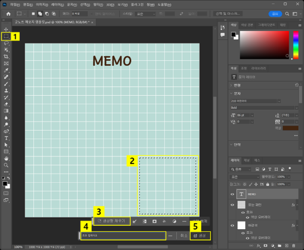304x250 pixels.
Task: Select the Rectangular Marquee tool
Action: coord(6,36)
